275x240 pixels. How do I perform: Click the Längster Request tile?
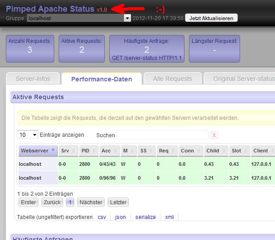click(x=215, y=49)
